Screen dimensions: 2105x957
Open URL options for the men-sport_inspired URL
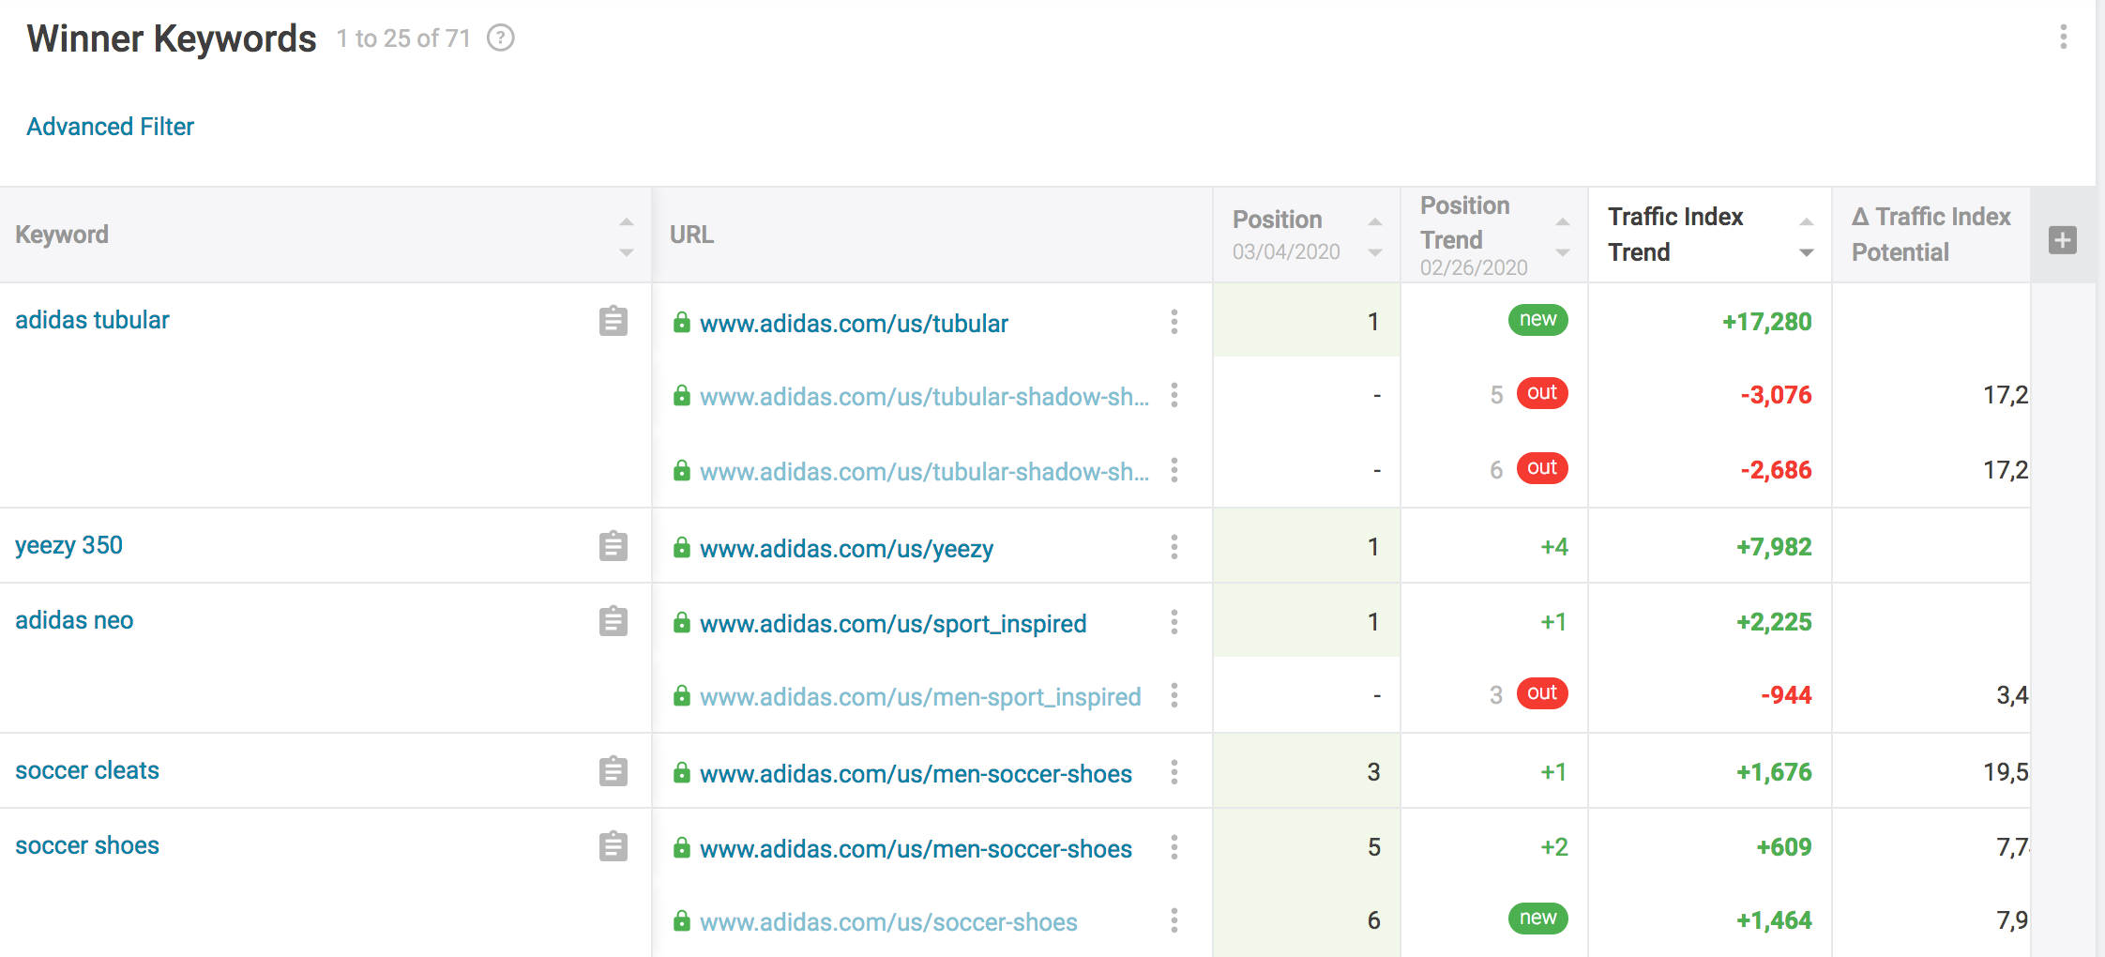pos(1174,695)
